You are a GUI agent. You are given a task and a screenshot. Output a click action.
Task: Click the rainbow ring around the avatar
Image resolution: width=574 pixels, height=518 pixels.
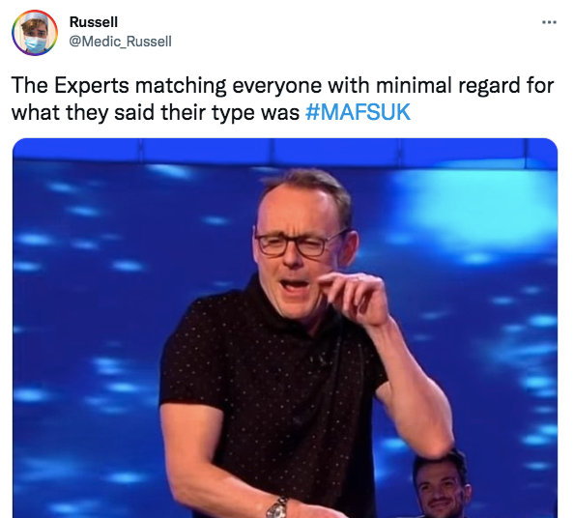(35, 11)
